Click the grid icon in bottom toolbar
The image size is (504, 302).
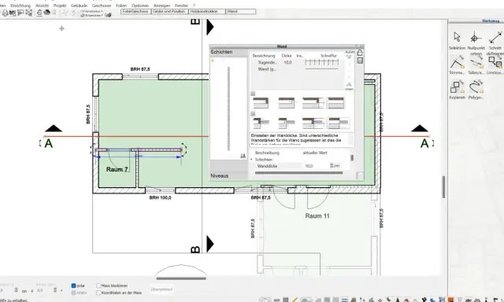(x=285, y=300)
